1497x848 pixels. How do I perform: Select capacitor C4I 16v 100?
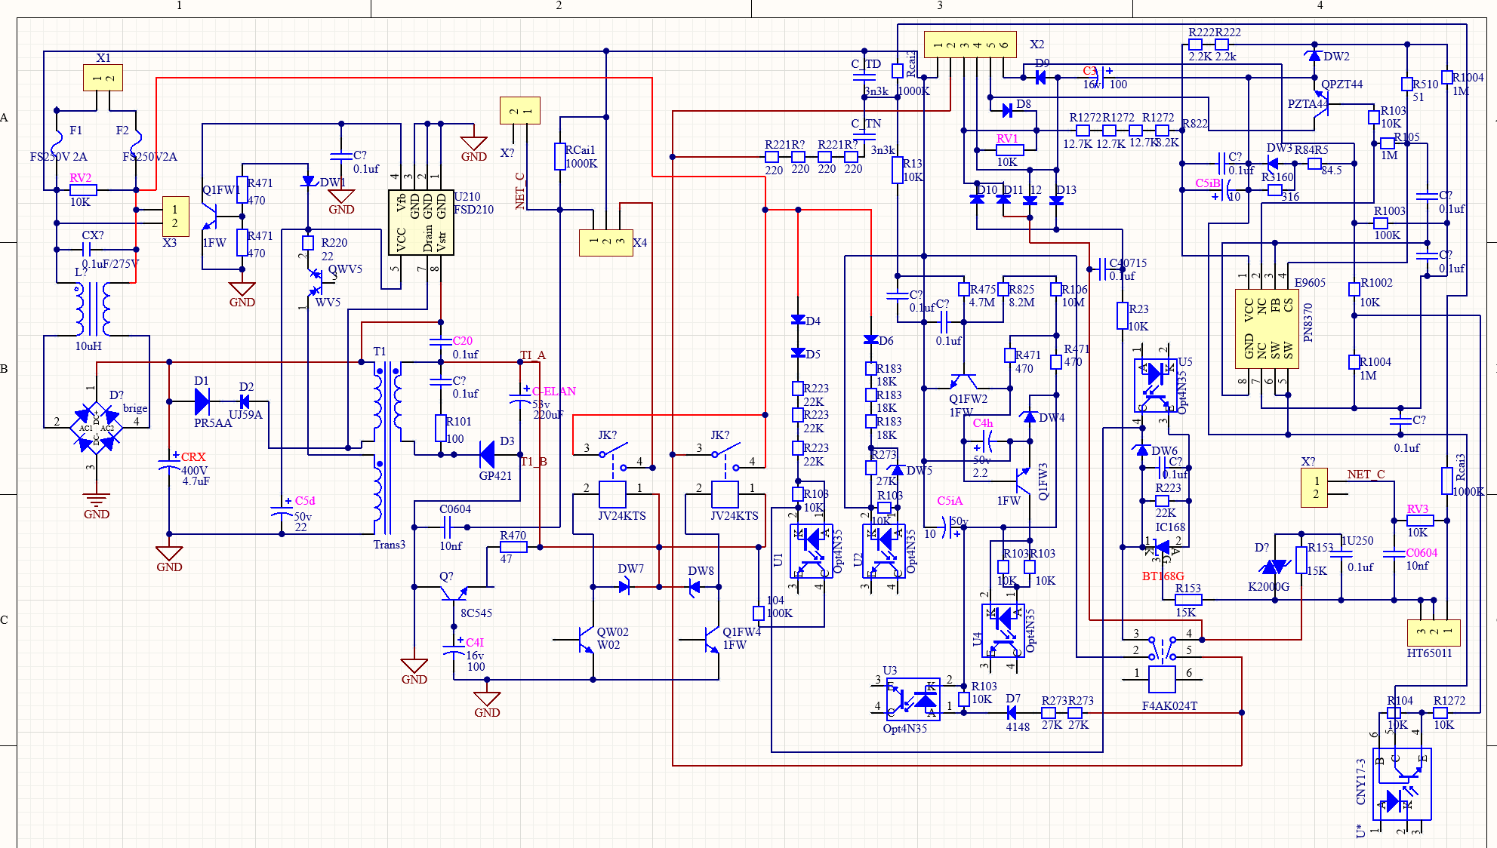[x=454, y=649]
